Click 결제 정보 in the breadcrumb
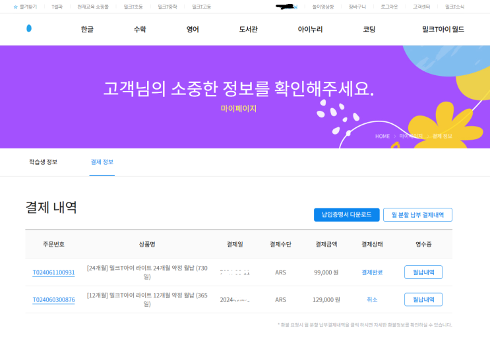This screenshot has height=343, width=490. (443, 137)
